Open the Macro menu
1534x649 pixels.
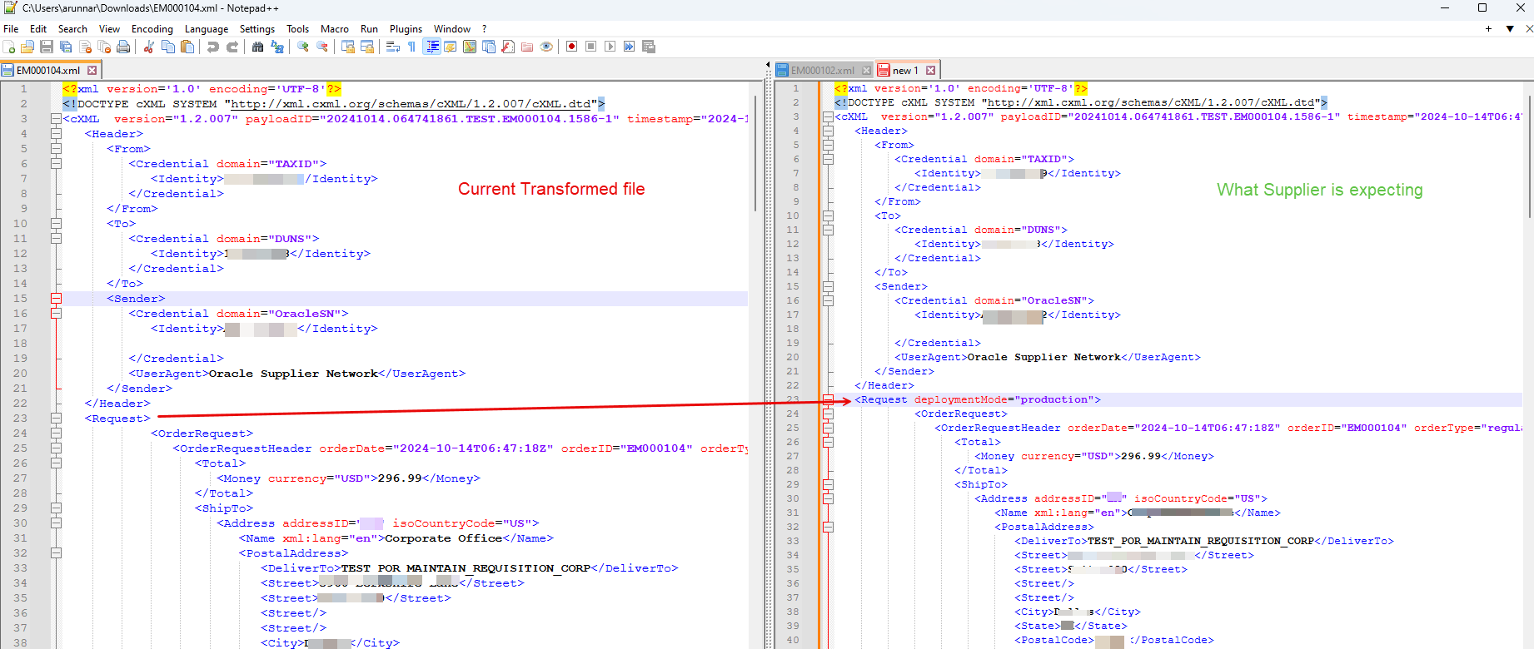click(335, 28)
